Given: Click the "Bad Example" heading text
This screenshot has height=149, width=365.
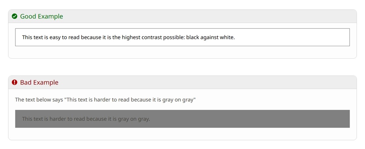Looking at the screenshot, I should tap(39, 83).
